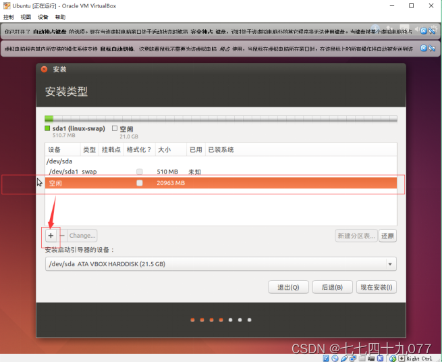Click the network adapters status icon
The image size is (442, 362).
pyautogui.click(x=353, y=359)
